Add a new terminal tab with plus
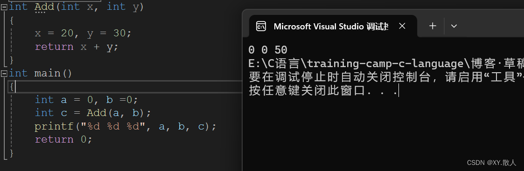This screenshot has height=171, width=524. (x=433, y=26)
